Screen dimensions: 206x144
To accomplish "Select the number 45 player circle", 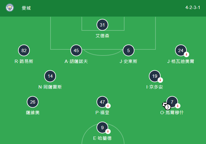I will 76,50.
